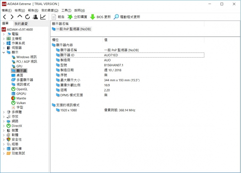Viewport: 241px width, 173px height.
Task: Click the 欄位 column header
Action: coord(55,40)
